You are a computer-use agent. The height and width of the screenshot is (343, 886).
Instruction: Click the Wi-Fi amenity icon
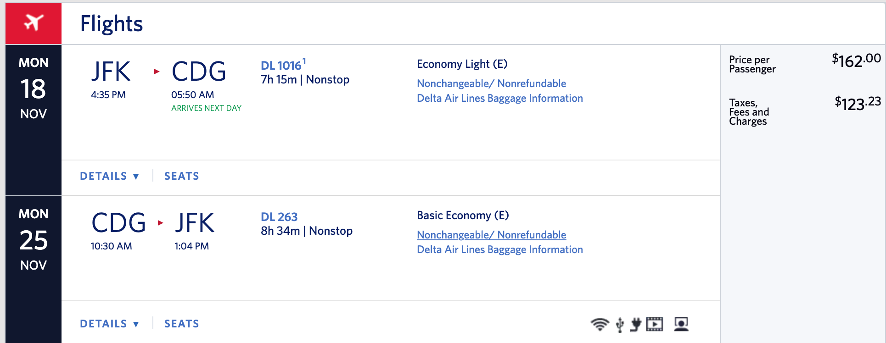(600, 324)
